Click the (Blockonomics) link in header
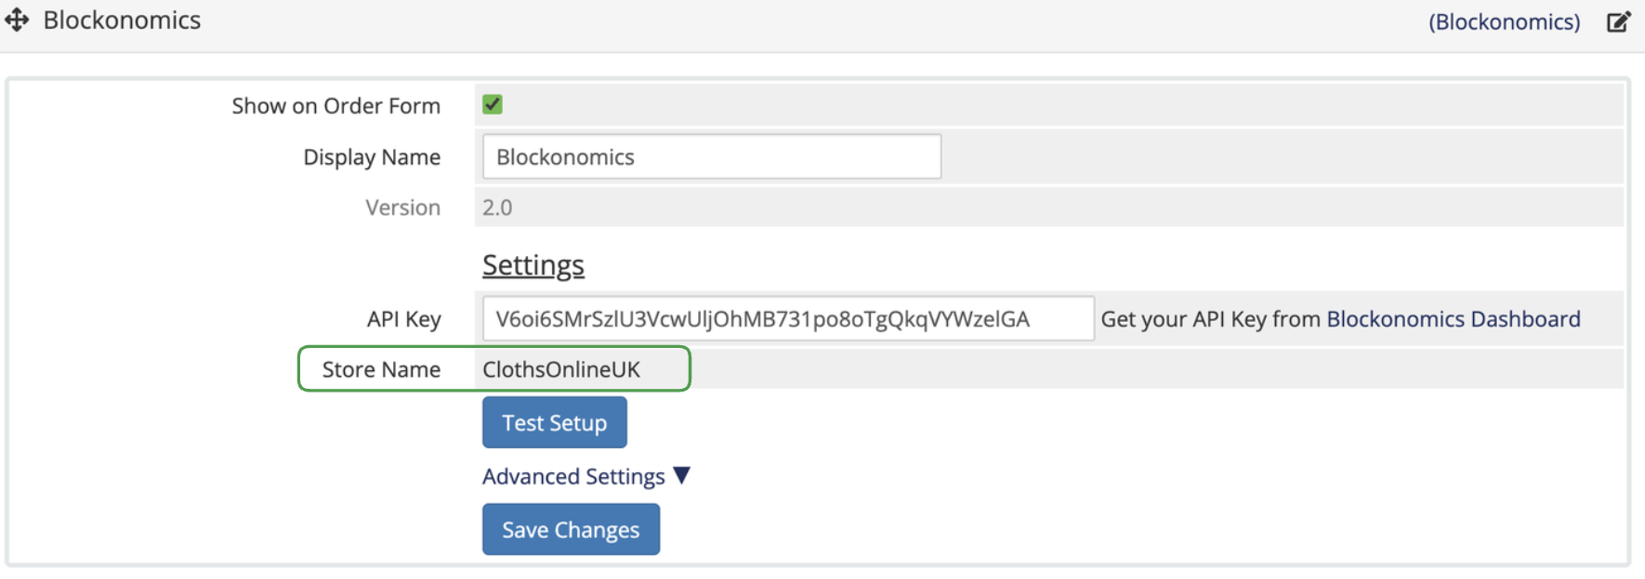The image size is (1645, 579). 1504,21
